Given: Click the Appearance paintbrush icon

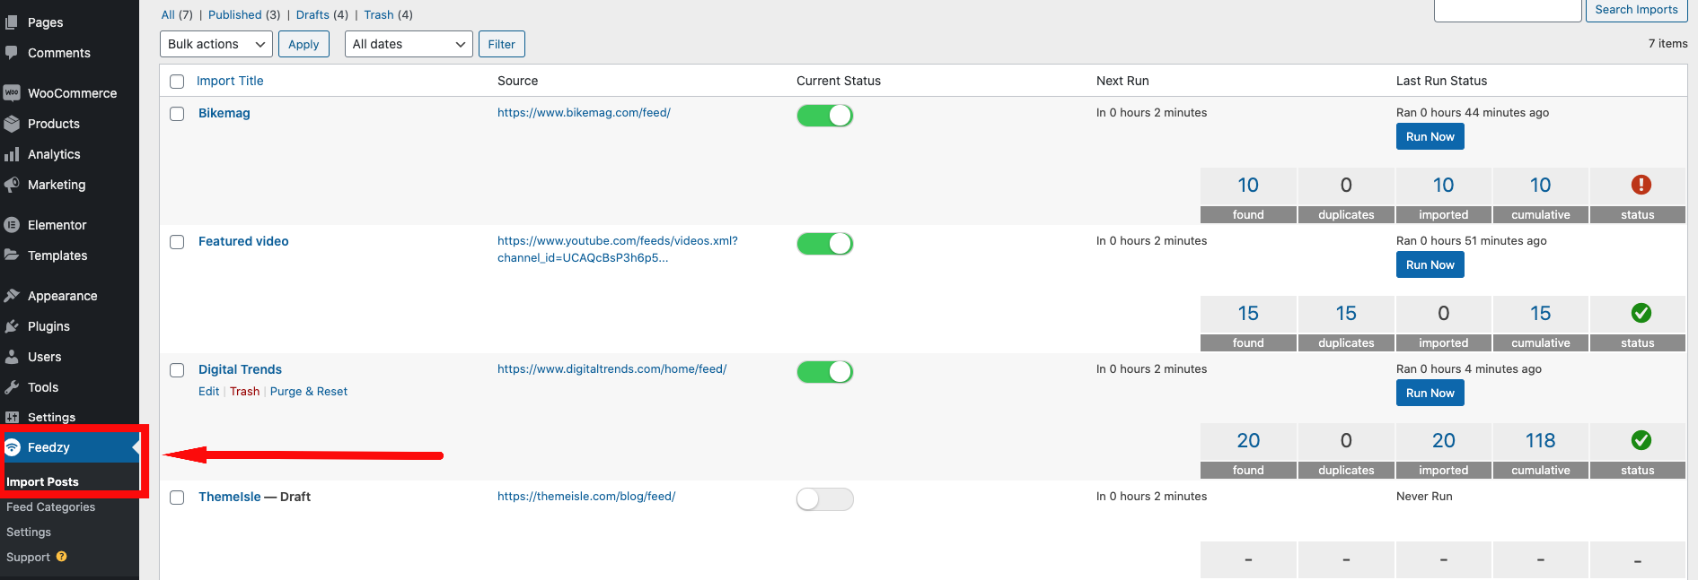Looking at the screenshot, I should (x=12, y=296).
